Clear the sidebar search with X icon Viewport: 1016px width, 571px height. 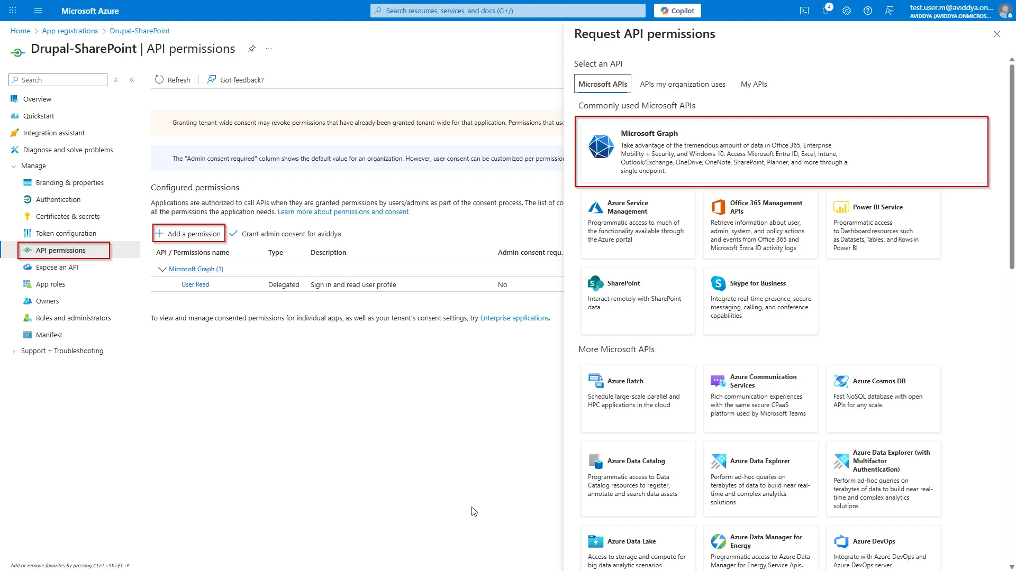[116, 80]
